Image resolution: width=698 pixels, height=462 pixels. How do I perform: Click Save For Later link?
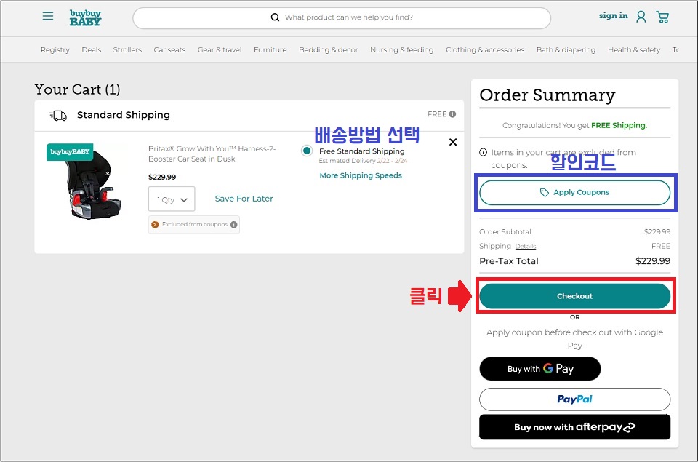[x=244, y=199]
